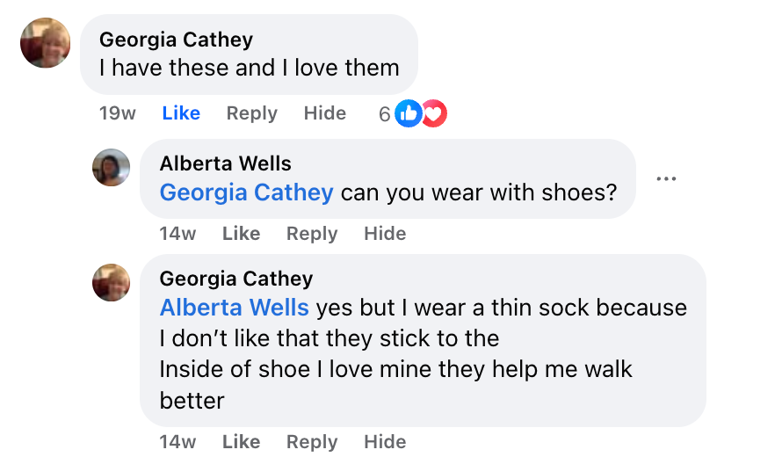Click the red heart reaction icon
The height and width of the screenshot is (457, 775).
433,113
